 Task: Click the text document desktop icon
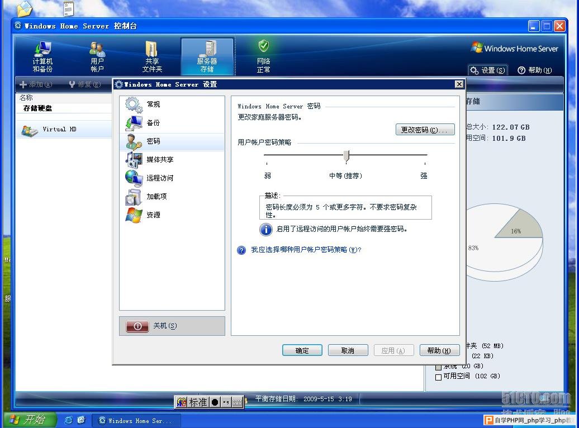[69, 8]
